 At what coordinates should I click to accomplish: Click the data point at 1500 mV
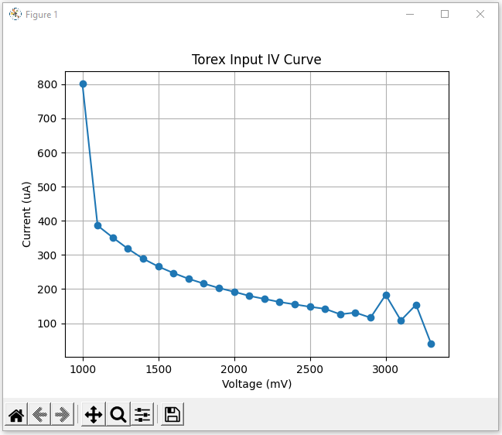point(159,266)
